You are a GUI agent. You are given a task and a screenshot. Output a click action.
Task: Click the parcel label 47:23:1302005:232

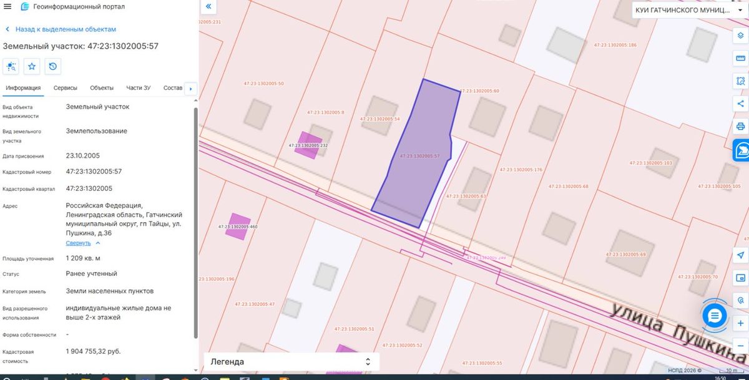[x=308, y=145]
